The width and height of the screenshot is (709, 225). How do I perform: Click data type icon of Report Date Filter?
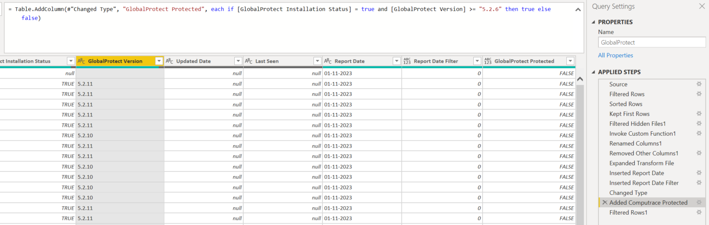[x=407, y=61]
